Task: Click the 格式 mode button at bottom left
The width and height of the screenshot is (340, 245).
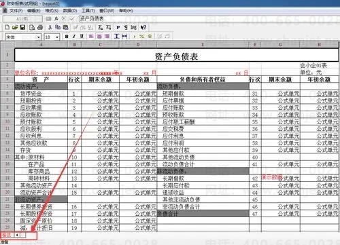Action: [x=7, y=235]
